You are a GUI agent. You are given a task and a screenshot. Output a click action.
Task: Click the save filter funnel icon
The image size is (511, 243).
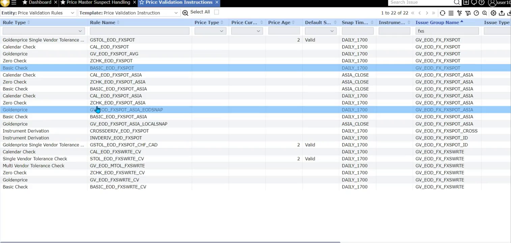coord(468,13)
